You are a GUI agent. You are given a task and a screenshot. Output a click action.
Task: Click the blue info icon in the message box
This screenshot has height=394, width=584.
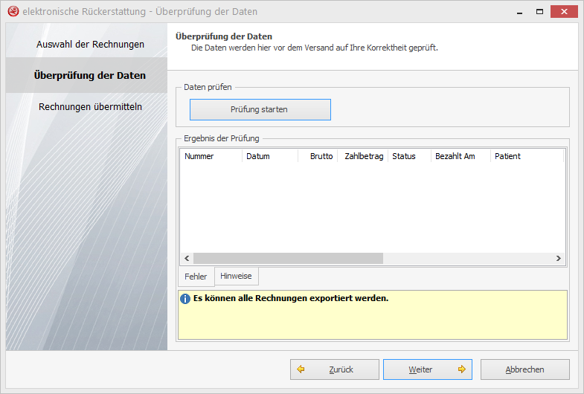pos(185,299)
